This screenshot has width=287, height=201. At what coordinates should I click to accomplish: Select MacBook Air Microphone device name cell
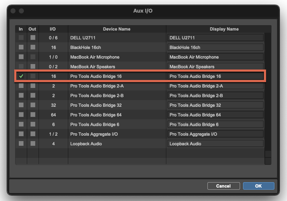click(117, 57)
